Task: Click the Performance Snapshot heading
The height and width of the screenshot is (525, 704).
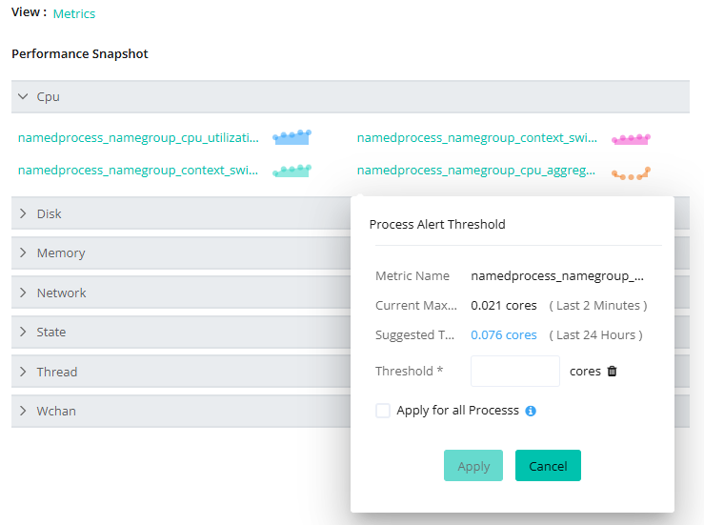Action: [80, 54]
